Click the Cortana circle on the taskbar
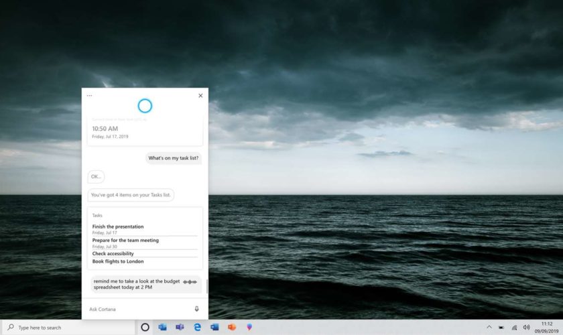 (x=145, y=327)
